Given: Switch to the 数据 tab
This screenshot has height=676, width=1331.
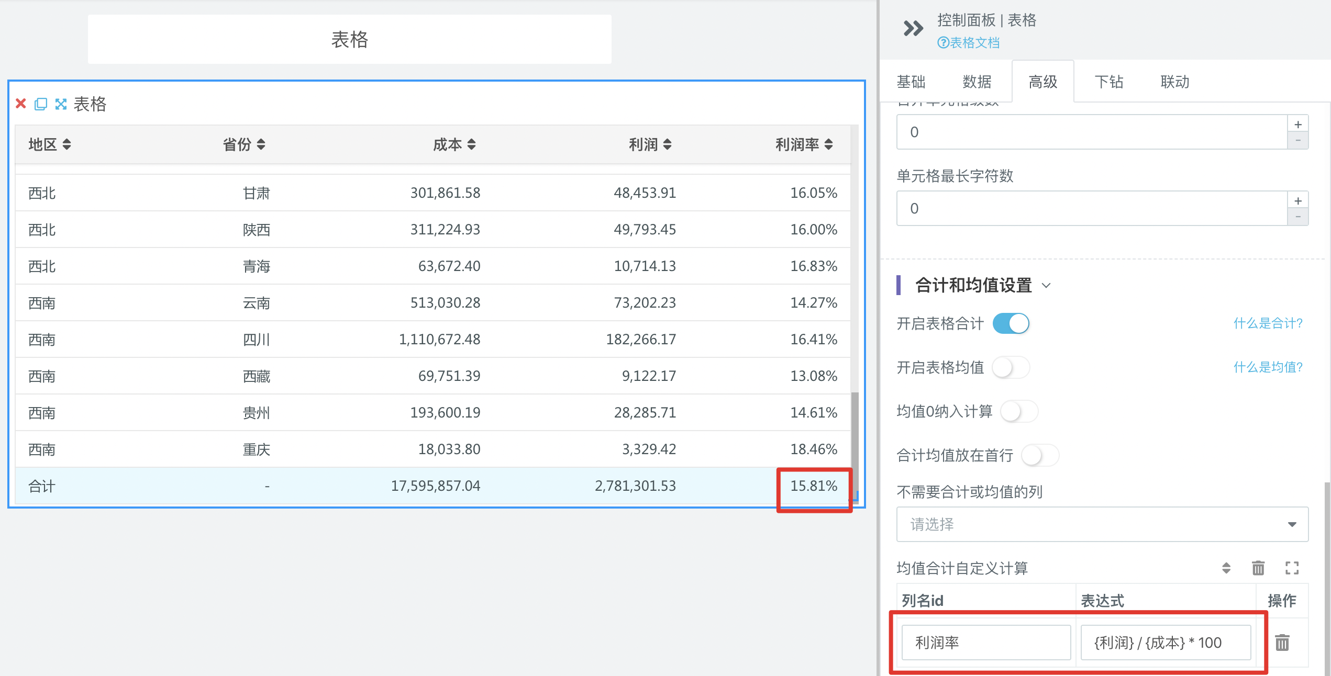Looking at the screenshot, I should (977, 82).
